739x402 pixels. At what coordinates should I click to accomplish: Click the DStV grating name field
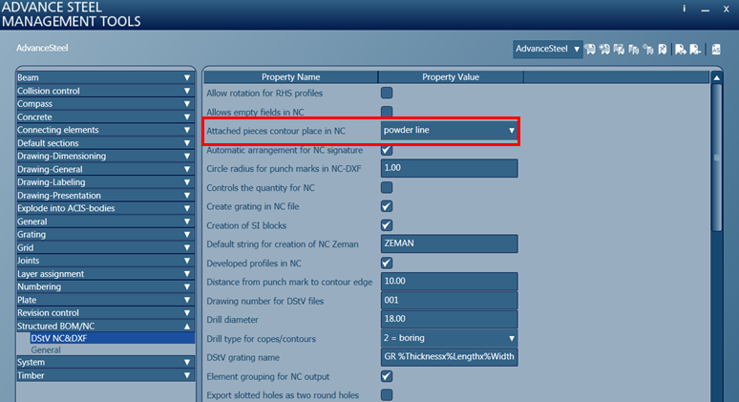coord(449,357)
